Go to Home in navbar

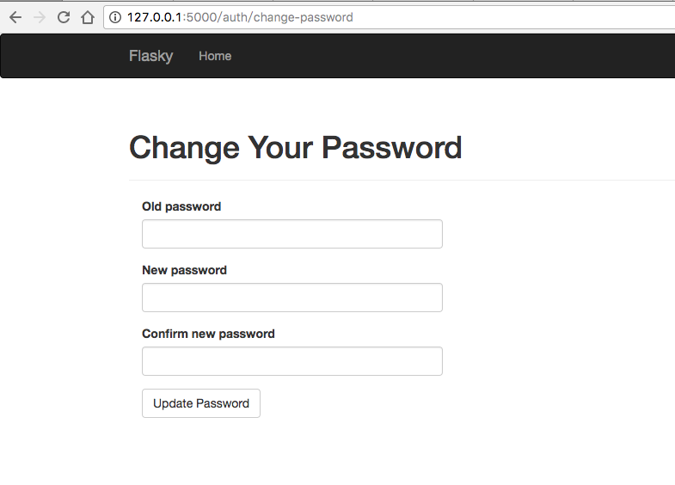pyautogui.click(x=215, y=56)
